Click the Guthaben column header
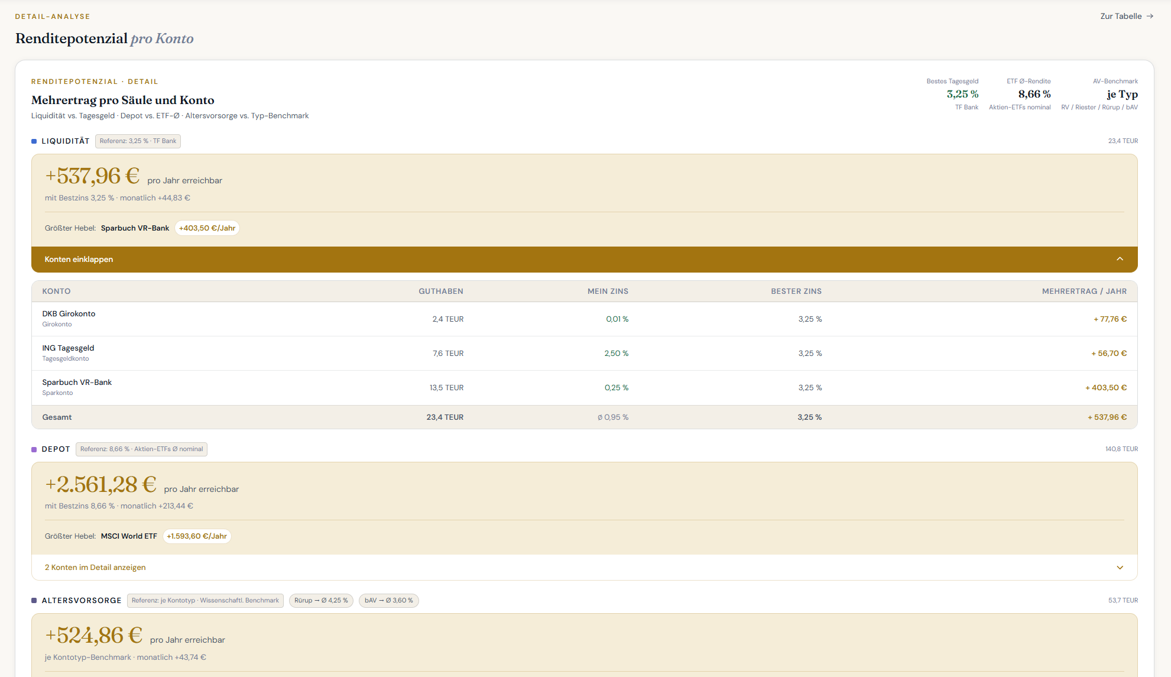Viewport: 1171px width, 677px height. pyautogui.click(x=441, y=291)
